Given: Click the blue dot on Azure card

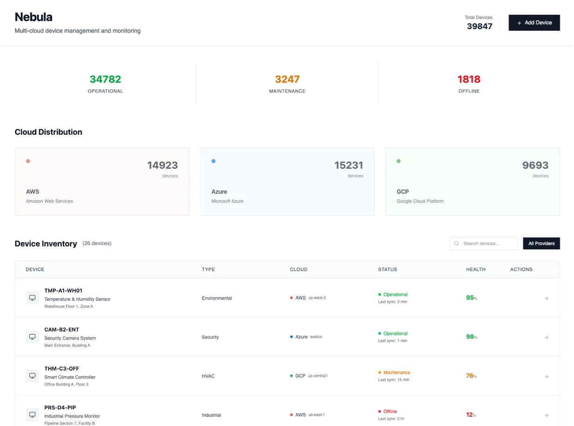Looking at the screenshot, I should tap(214, 161).
